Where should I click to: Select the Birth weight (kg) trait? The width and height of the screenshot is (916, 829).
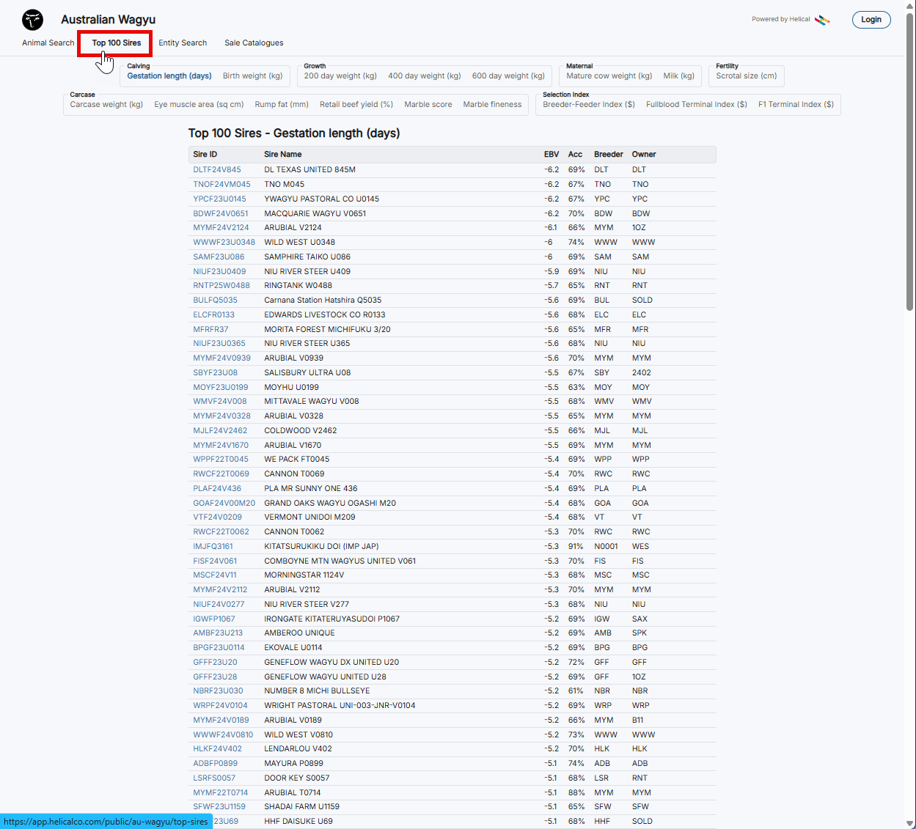pos(252,76)
